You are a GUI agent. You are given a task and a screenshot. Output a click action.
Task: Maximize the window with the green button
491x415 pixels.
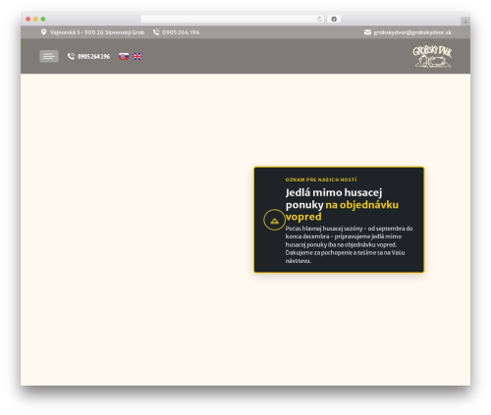click(43, 19)
